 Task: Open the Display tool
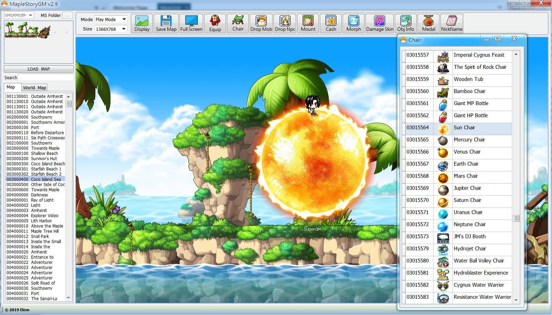(142, 23)
